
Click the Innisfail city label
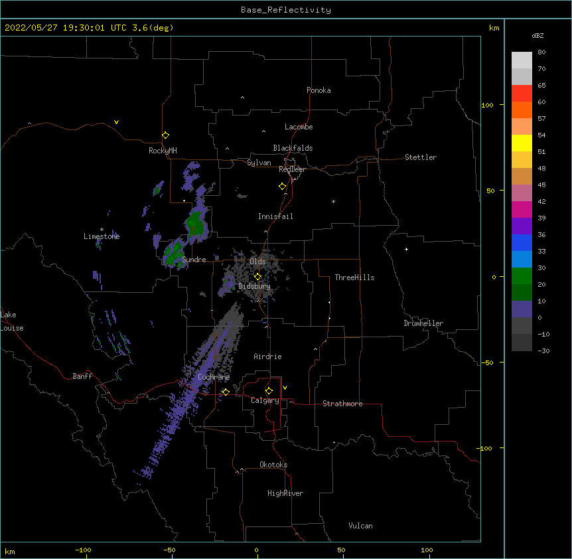coord(275,216)
